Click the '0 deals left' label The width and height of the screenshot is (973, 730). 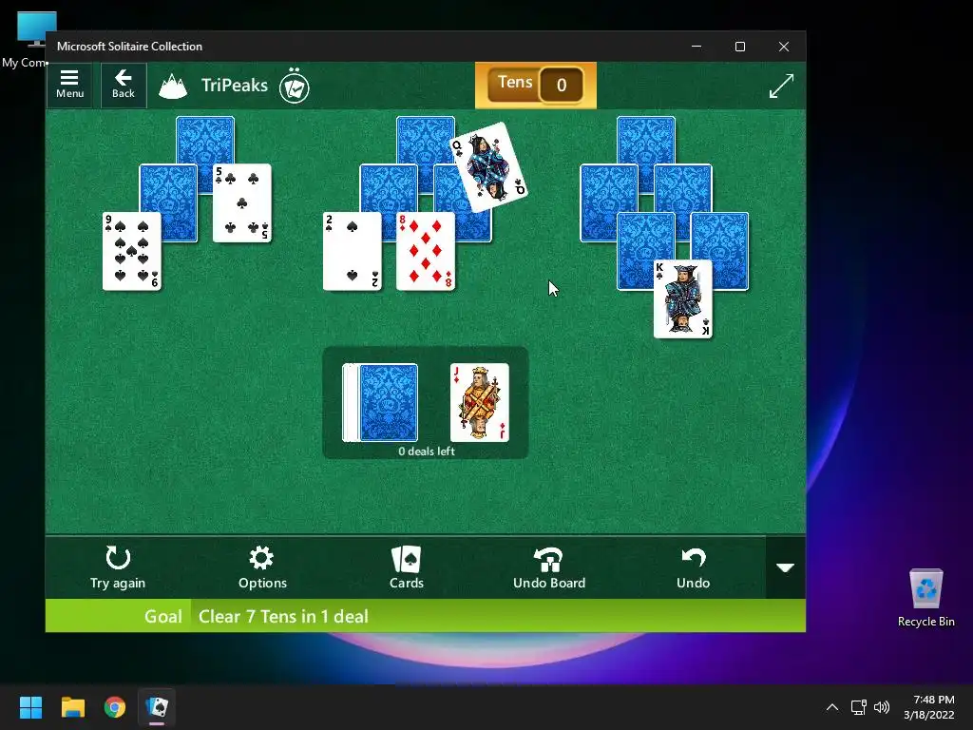pyautogui.click(x=427, y=451)
